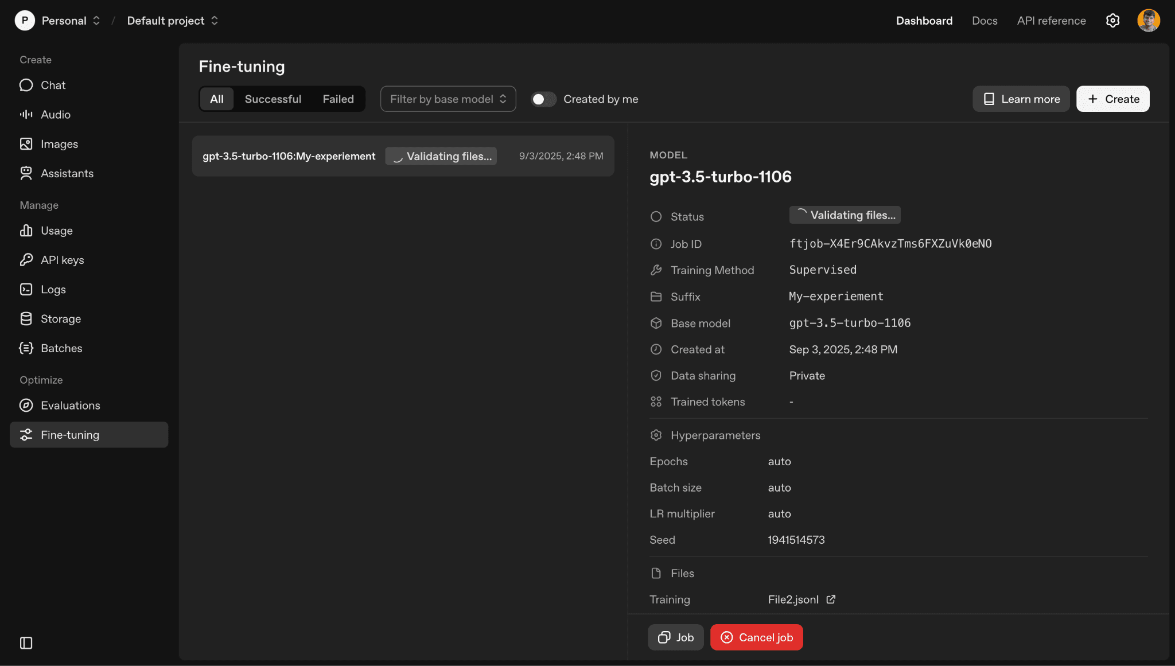The width and height of the screenshot is (1175, 666).
Task: Click the Create button
Action: click(1112, 99)
